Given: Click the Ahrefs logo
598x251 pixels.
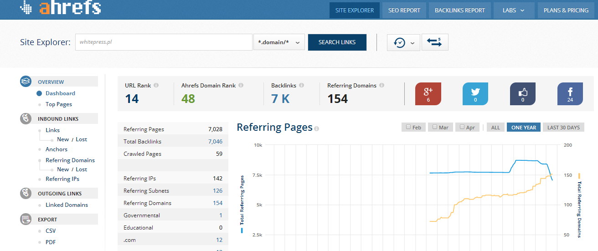Looking at the screenshot, I should click(x=61, y=8).
